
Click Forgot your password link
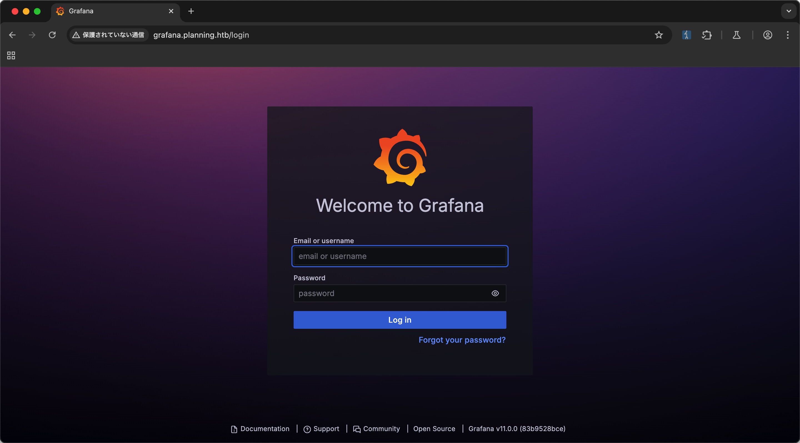pos(462,340)
